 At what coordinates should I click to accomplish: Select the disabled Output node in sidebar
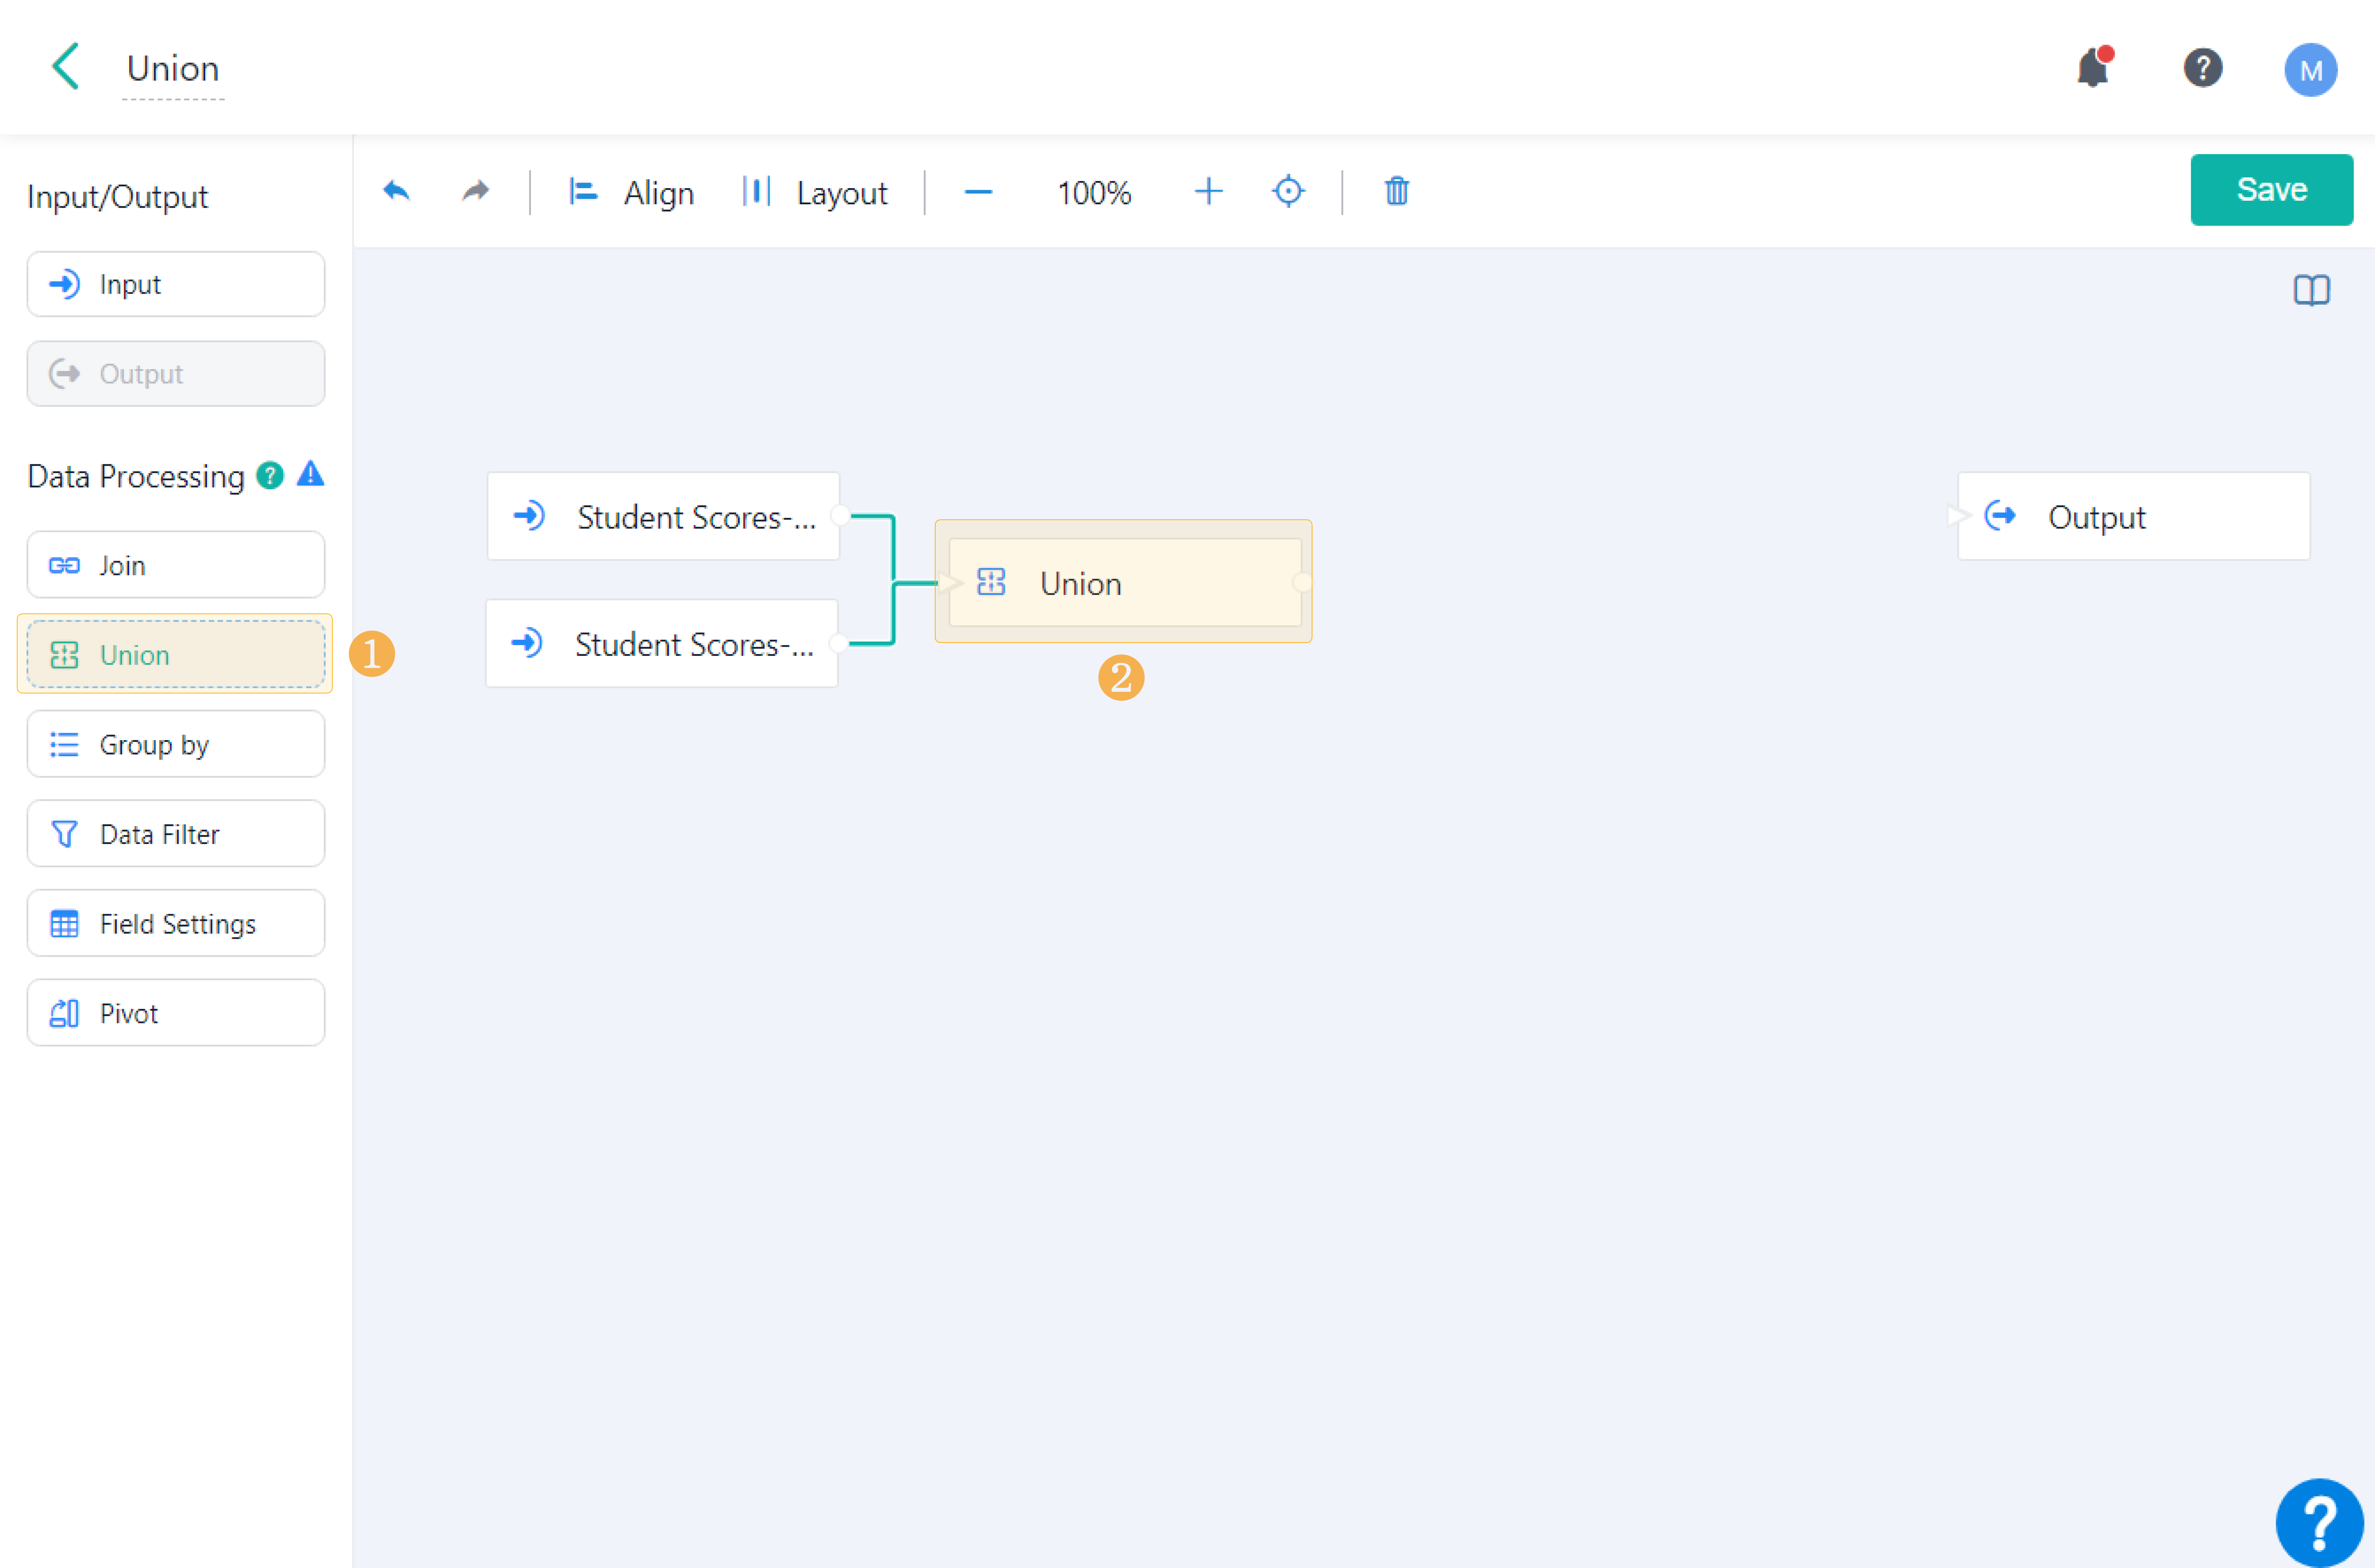pos(176,374)
